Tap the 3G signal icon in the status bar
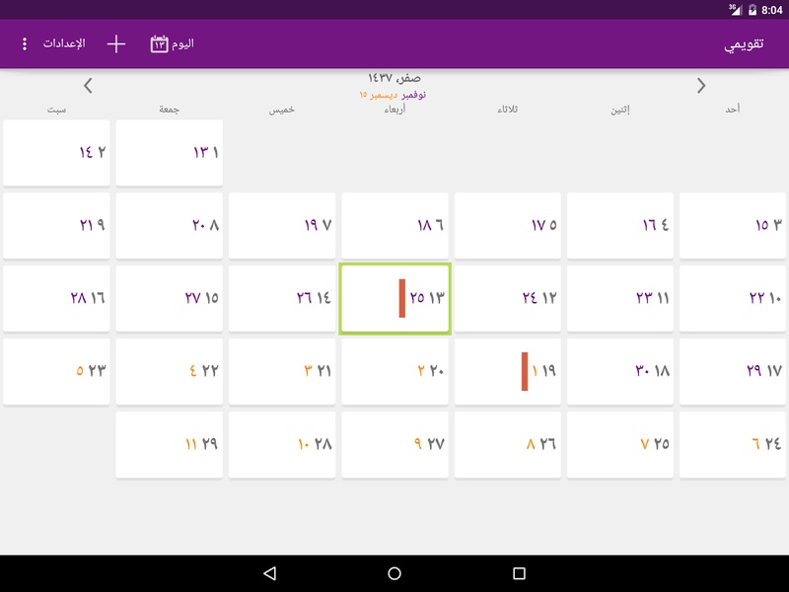The height and width of the screenshot is (592, 789). click(735, 10)
